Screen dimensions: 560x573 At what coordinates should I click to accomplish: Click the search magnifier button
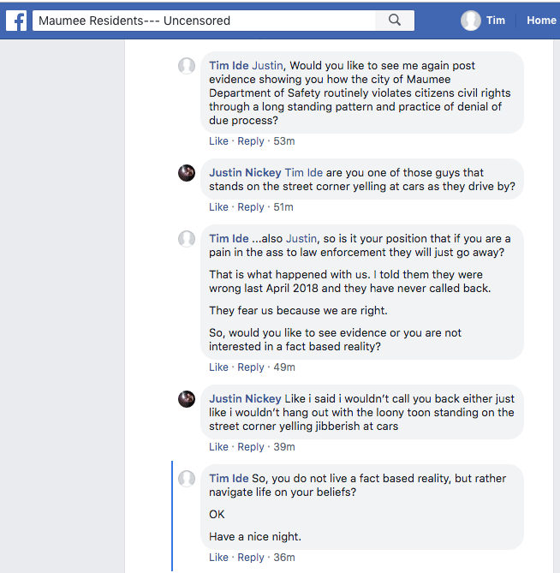[x=395, y=21]
